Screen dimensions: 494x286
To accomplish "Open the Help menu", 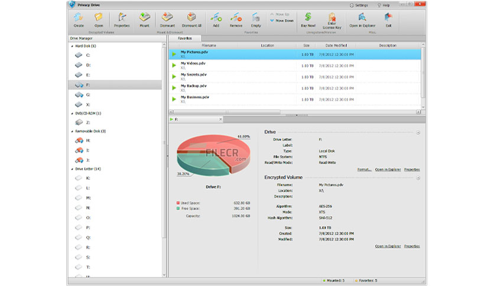I will coord(383,5).
